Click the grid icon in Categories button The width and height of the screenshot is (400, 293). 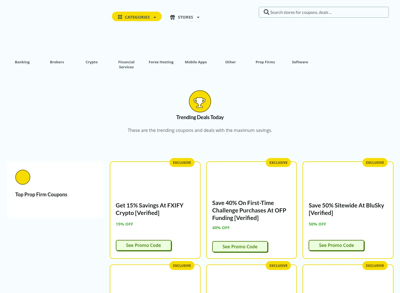120,17
